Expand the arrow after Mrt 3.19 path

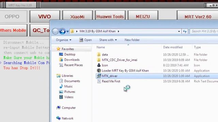click(119, 31)
